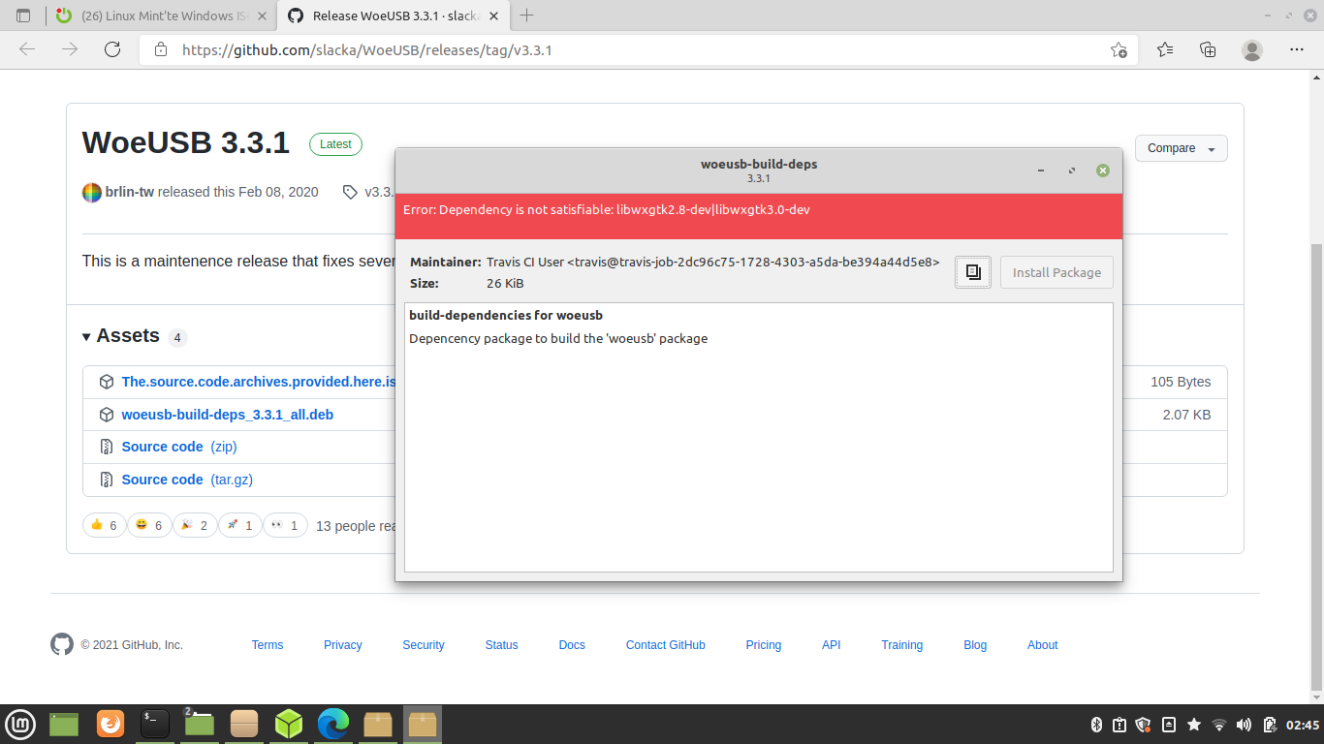1324x744 pixels.
Task: Select the active package installer taskbar window
Action: pos(423,724)
